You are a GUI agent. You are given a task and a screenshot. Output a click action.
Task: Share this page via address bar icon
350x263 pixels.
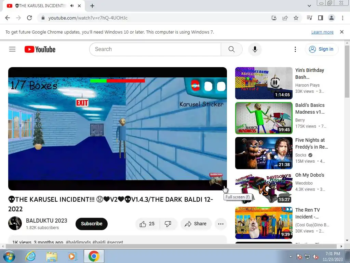(x=285, y=18)
